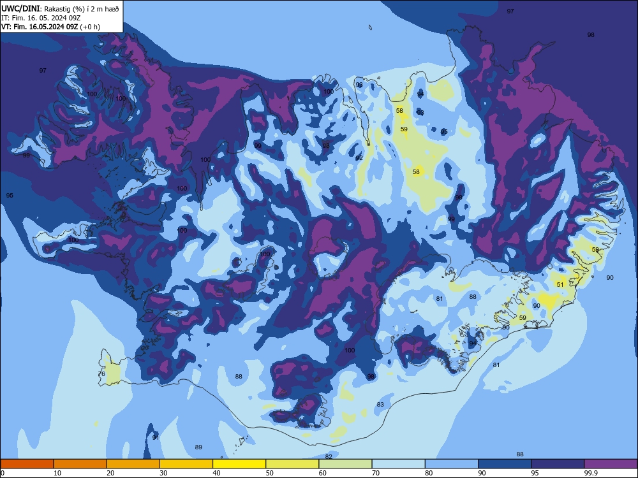The image size is (638, 478).
Task: Click the dark blue 90–95 legend swatch
Action: click(x=505, y=464)
